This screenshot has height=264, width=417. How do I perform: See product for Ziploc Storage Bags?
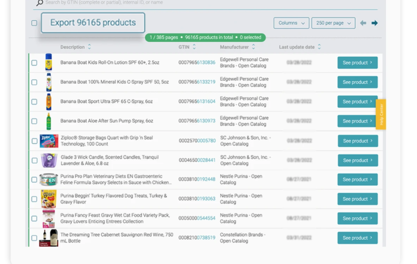coord(358,141)
